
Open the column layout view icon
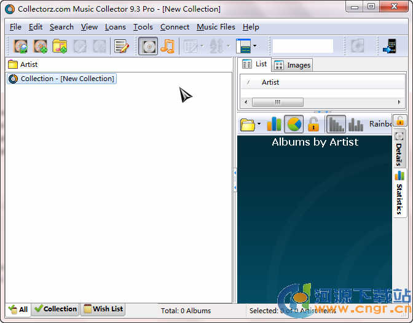coord(243,46)
